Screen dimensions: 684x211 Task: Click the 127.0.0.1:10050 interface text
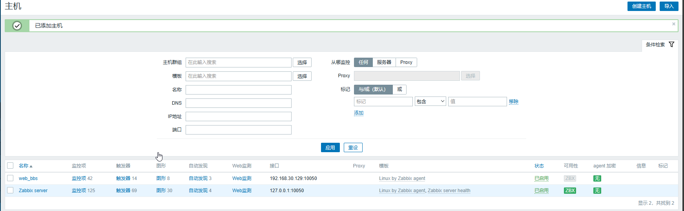click(287, 191)
